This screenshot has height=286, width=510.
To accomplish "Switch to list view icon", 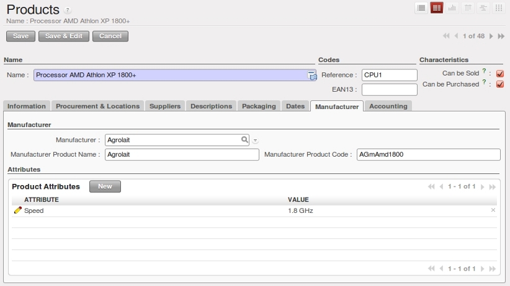I will point(421,8).
